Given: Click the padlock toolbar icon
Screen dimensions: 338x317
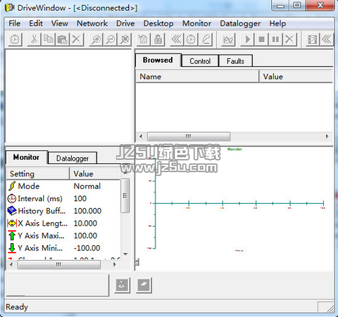Looking at the screenshot, I should tap(158, 40).
